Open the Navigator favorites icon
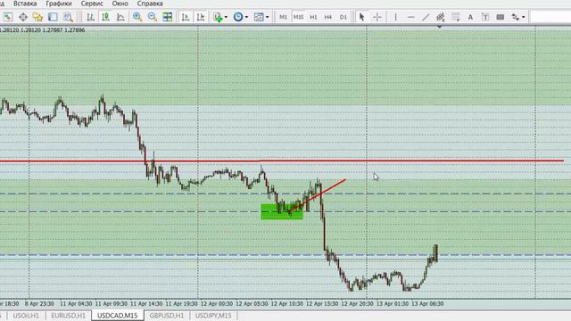571x321 pixels. coord(37,17)
